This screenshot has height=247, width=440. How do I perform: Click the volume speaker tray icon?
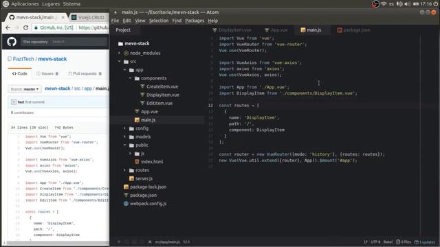407,4
